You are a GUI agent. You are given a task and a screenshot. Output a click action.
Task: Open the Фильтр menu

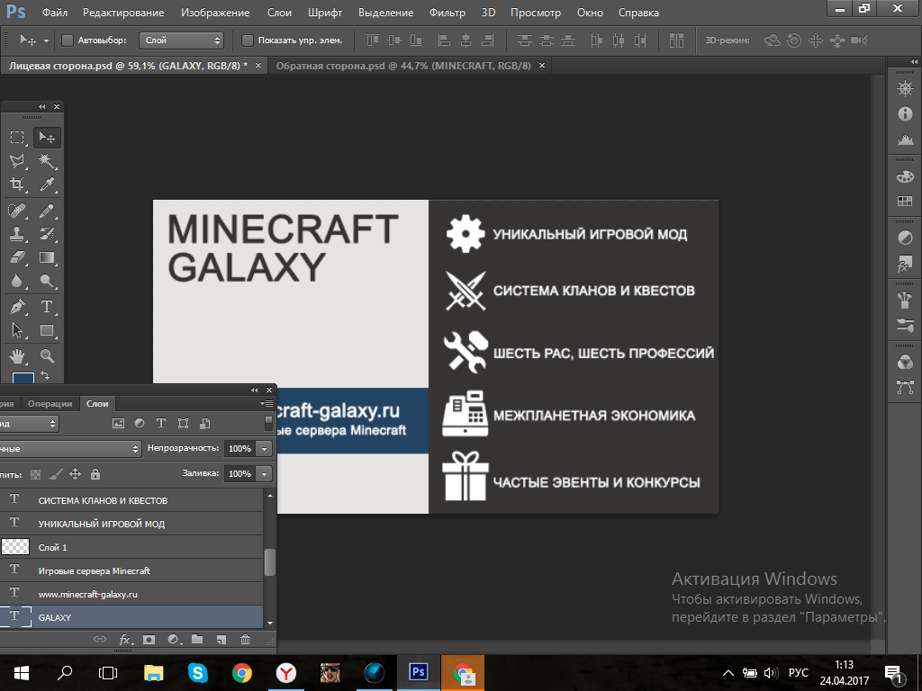447,13
